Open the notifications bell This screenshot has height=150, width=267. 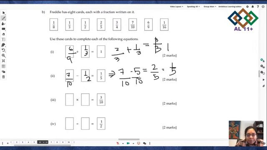click(x=253, y=7)
